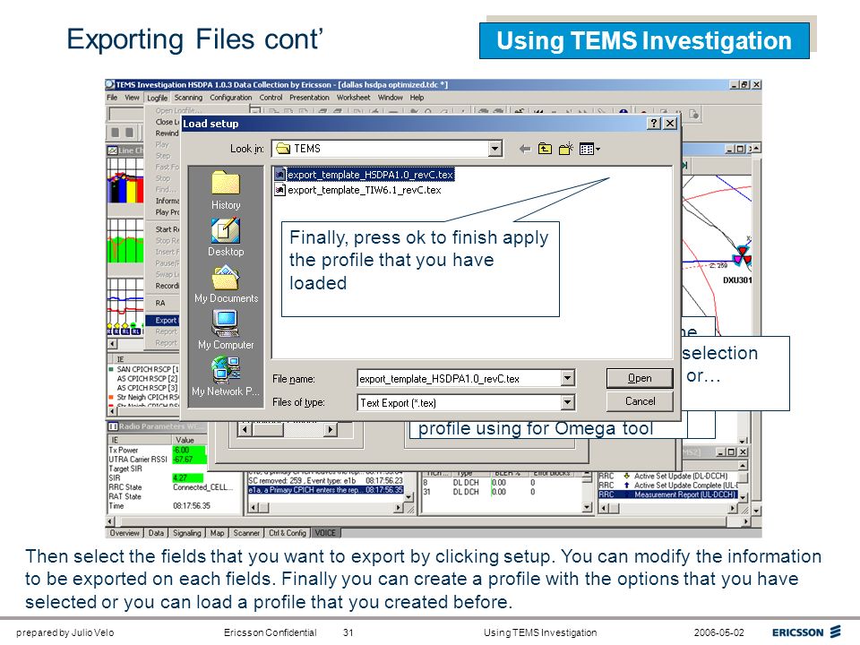This screenshot has height=645, width=860.
Task: Open the View menu icon in the dialog
Action: [x=589, y=149]
